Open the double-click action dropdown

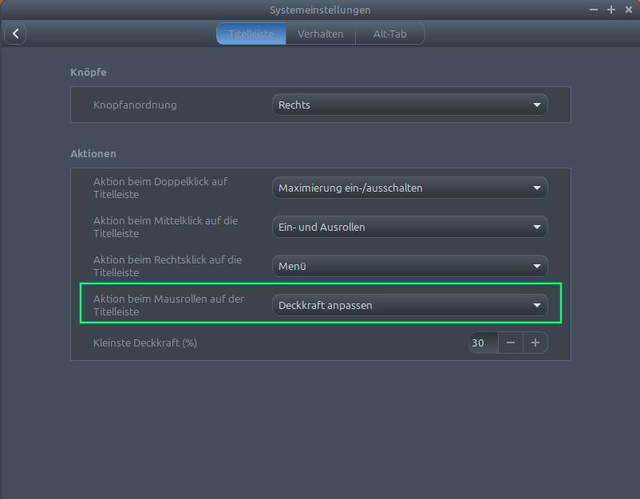pyautogui.click(x=409, y=188)
